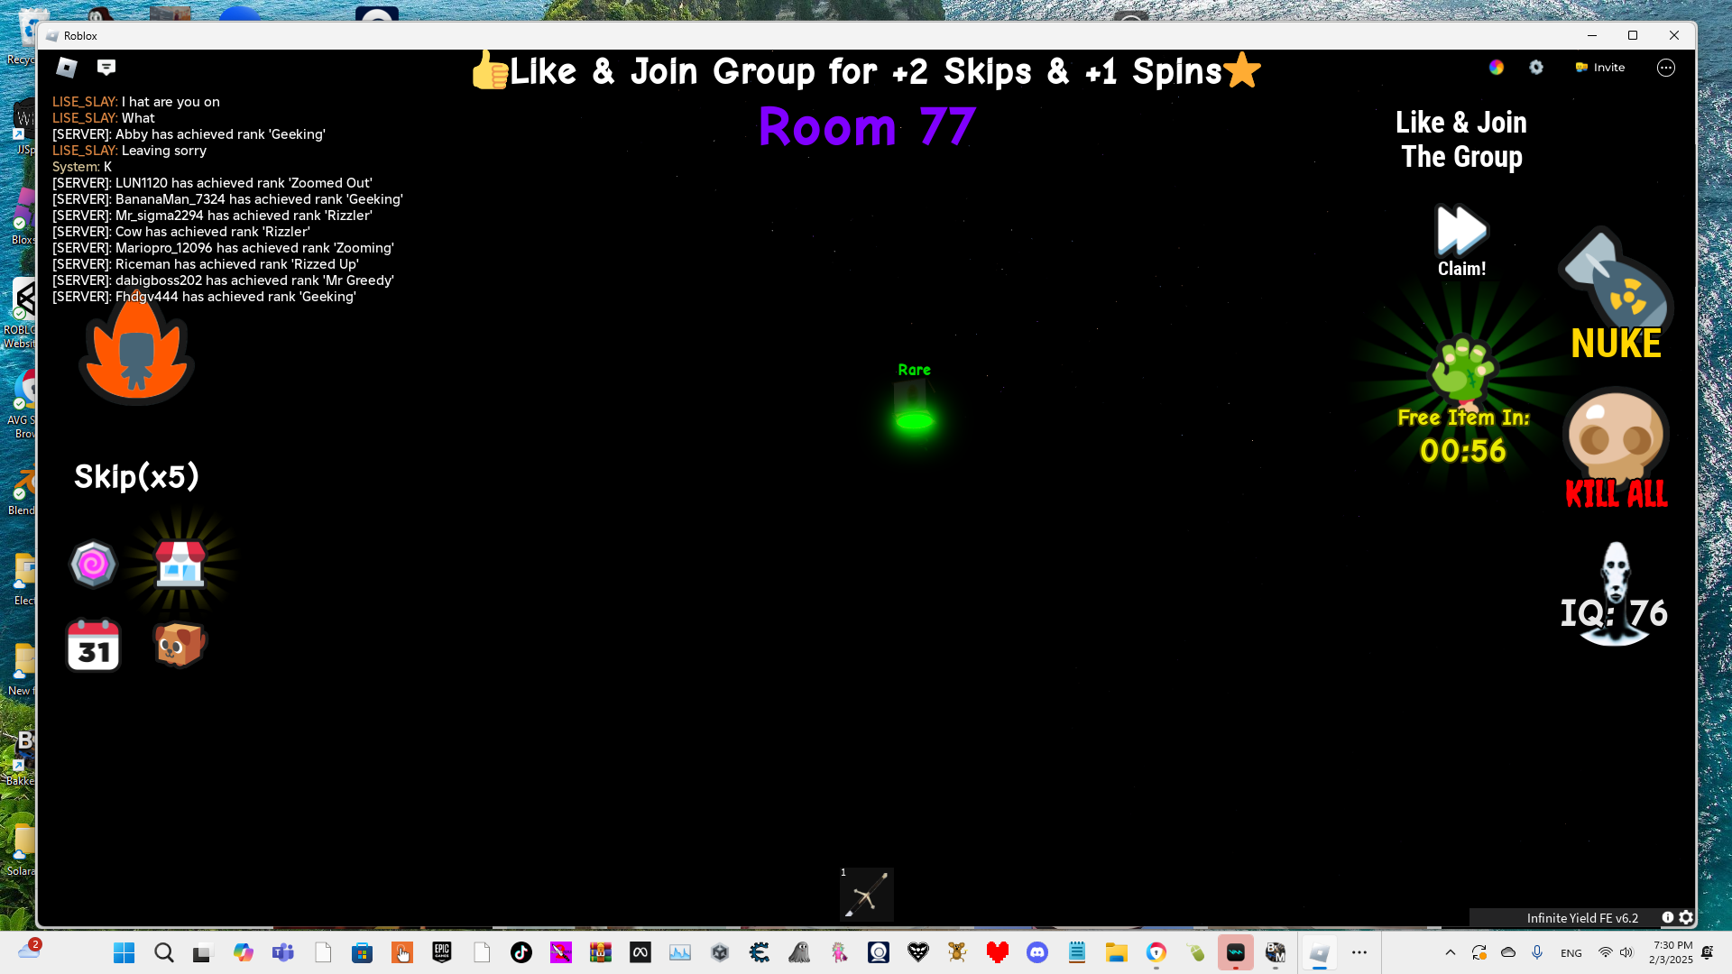Click the Room 77 heading
Screen dimensions: 1732x974
coord(868,126)
